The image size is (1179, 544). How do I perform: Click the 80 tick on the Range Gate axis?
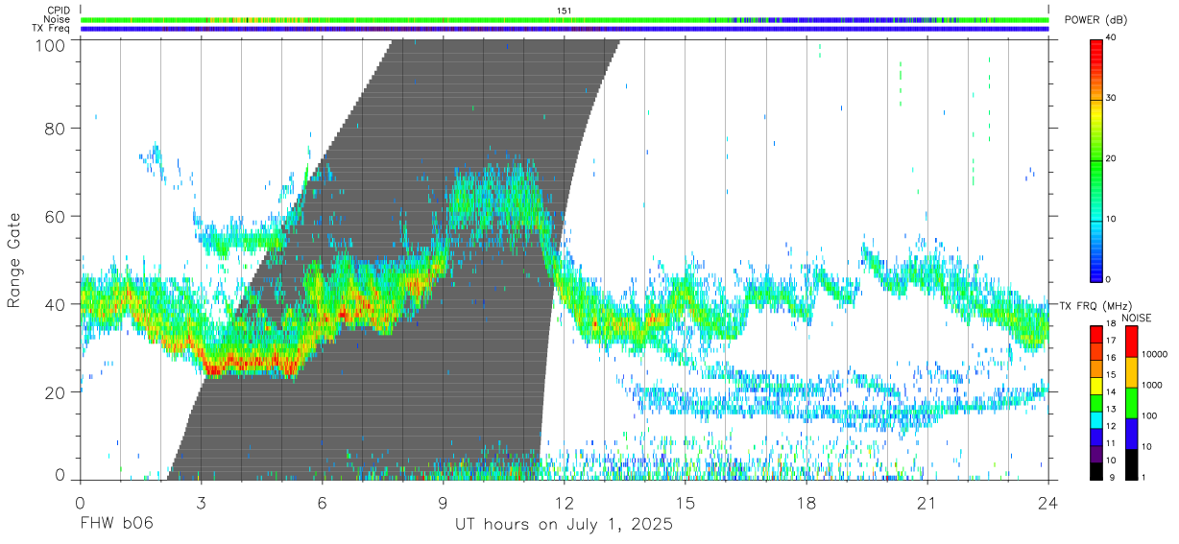coord(54,128)
